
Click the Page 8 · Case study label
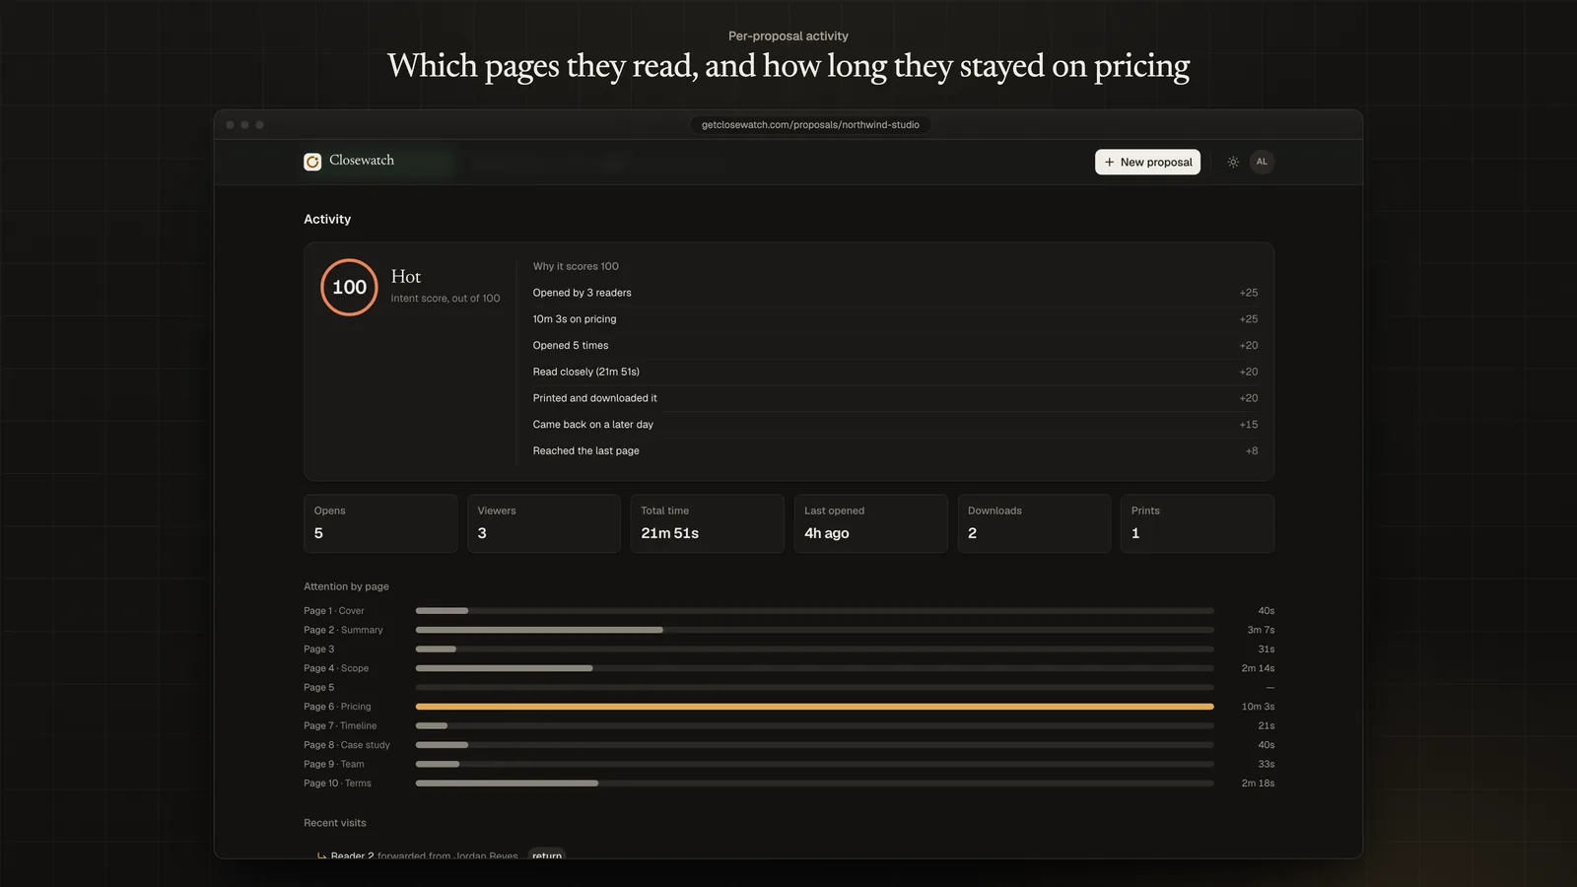[347, 745]
